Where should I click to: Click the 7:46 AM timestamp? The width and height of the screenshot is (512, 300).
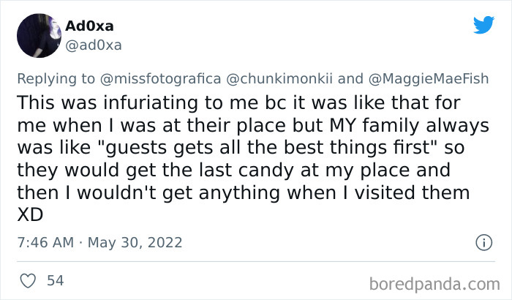pos(45,242)
